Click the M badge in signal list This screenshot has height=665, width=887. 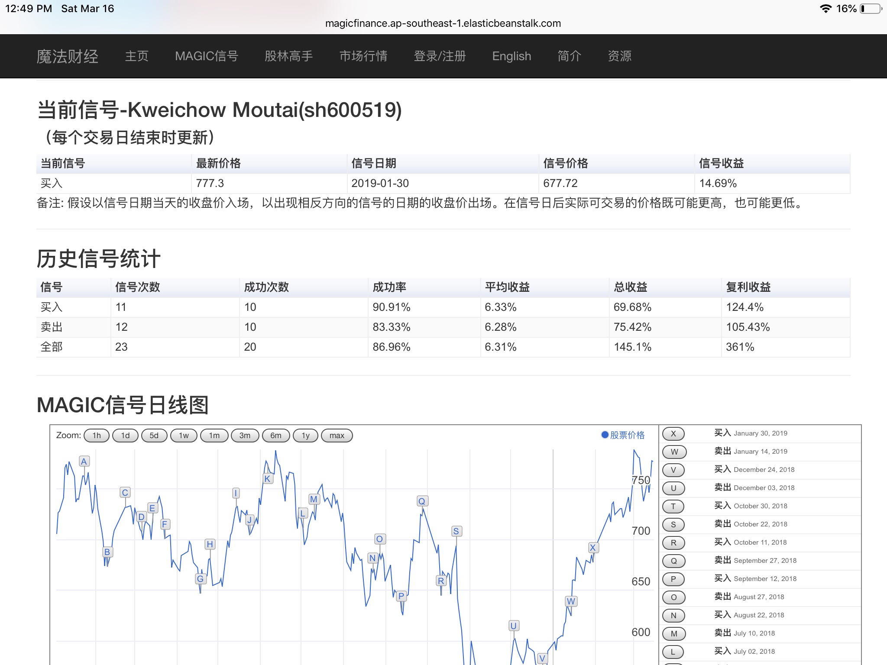pos(674,633)
